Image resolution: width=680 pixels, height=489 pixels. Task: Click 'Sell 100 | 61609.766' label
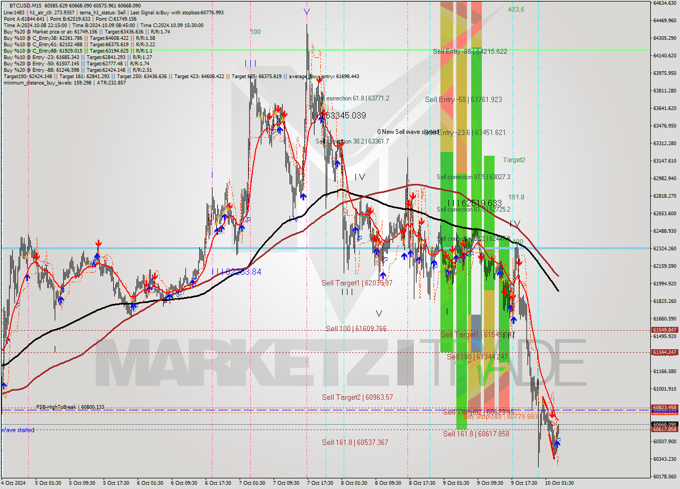coord(356,328)
